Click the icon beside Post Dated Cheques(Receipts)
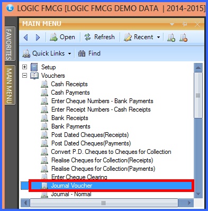The image size is (208, 211). point(44,135)
